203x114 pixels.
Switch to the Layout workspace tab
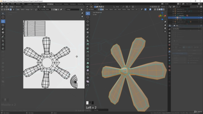click(x=29, y=4)
